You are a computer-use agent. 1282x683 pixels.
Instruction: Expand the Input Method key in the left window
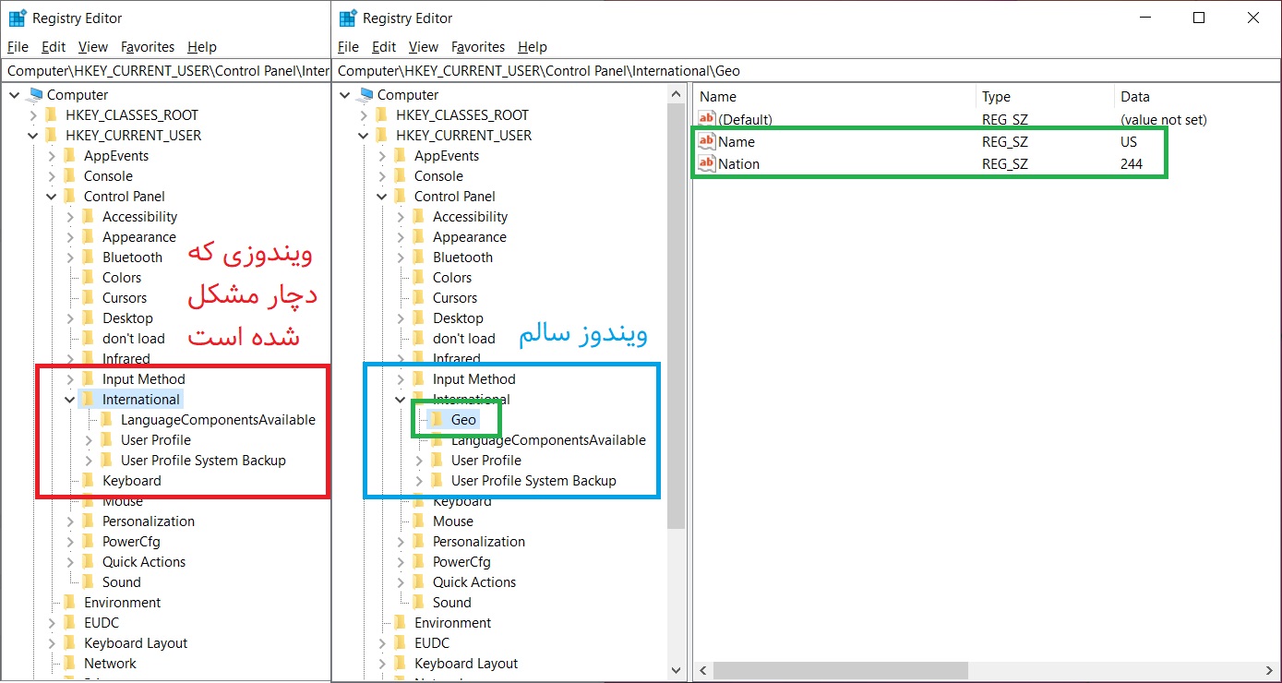(x=70, y=379)
